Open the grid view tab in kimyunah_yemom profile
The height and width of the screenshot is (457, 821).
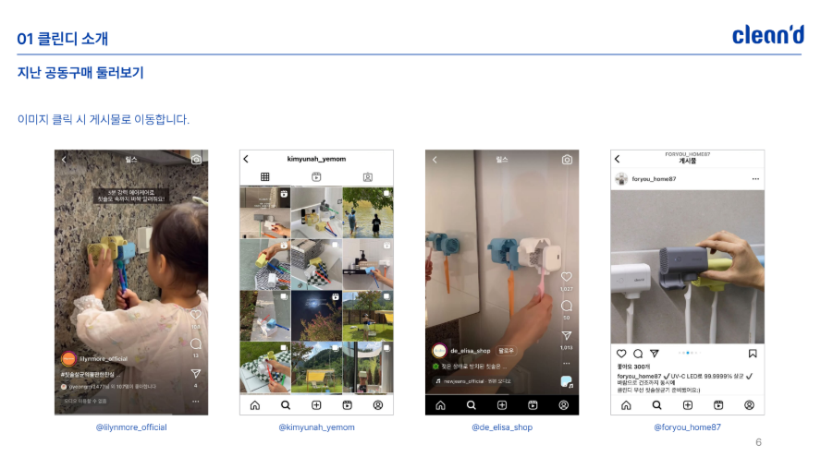pyautogui.click(x=264, y=176)
